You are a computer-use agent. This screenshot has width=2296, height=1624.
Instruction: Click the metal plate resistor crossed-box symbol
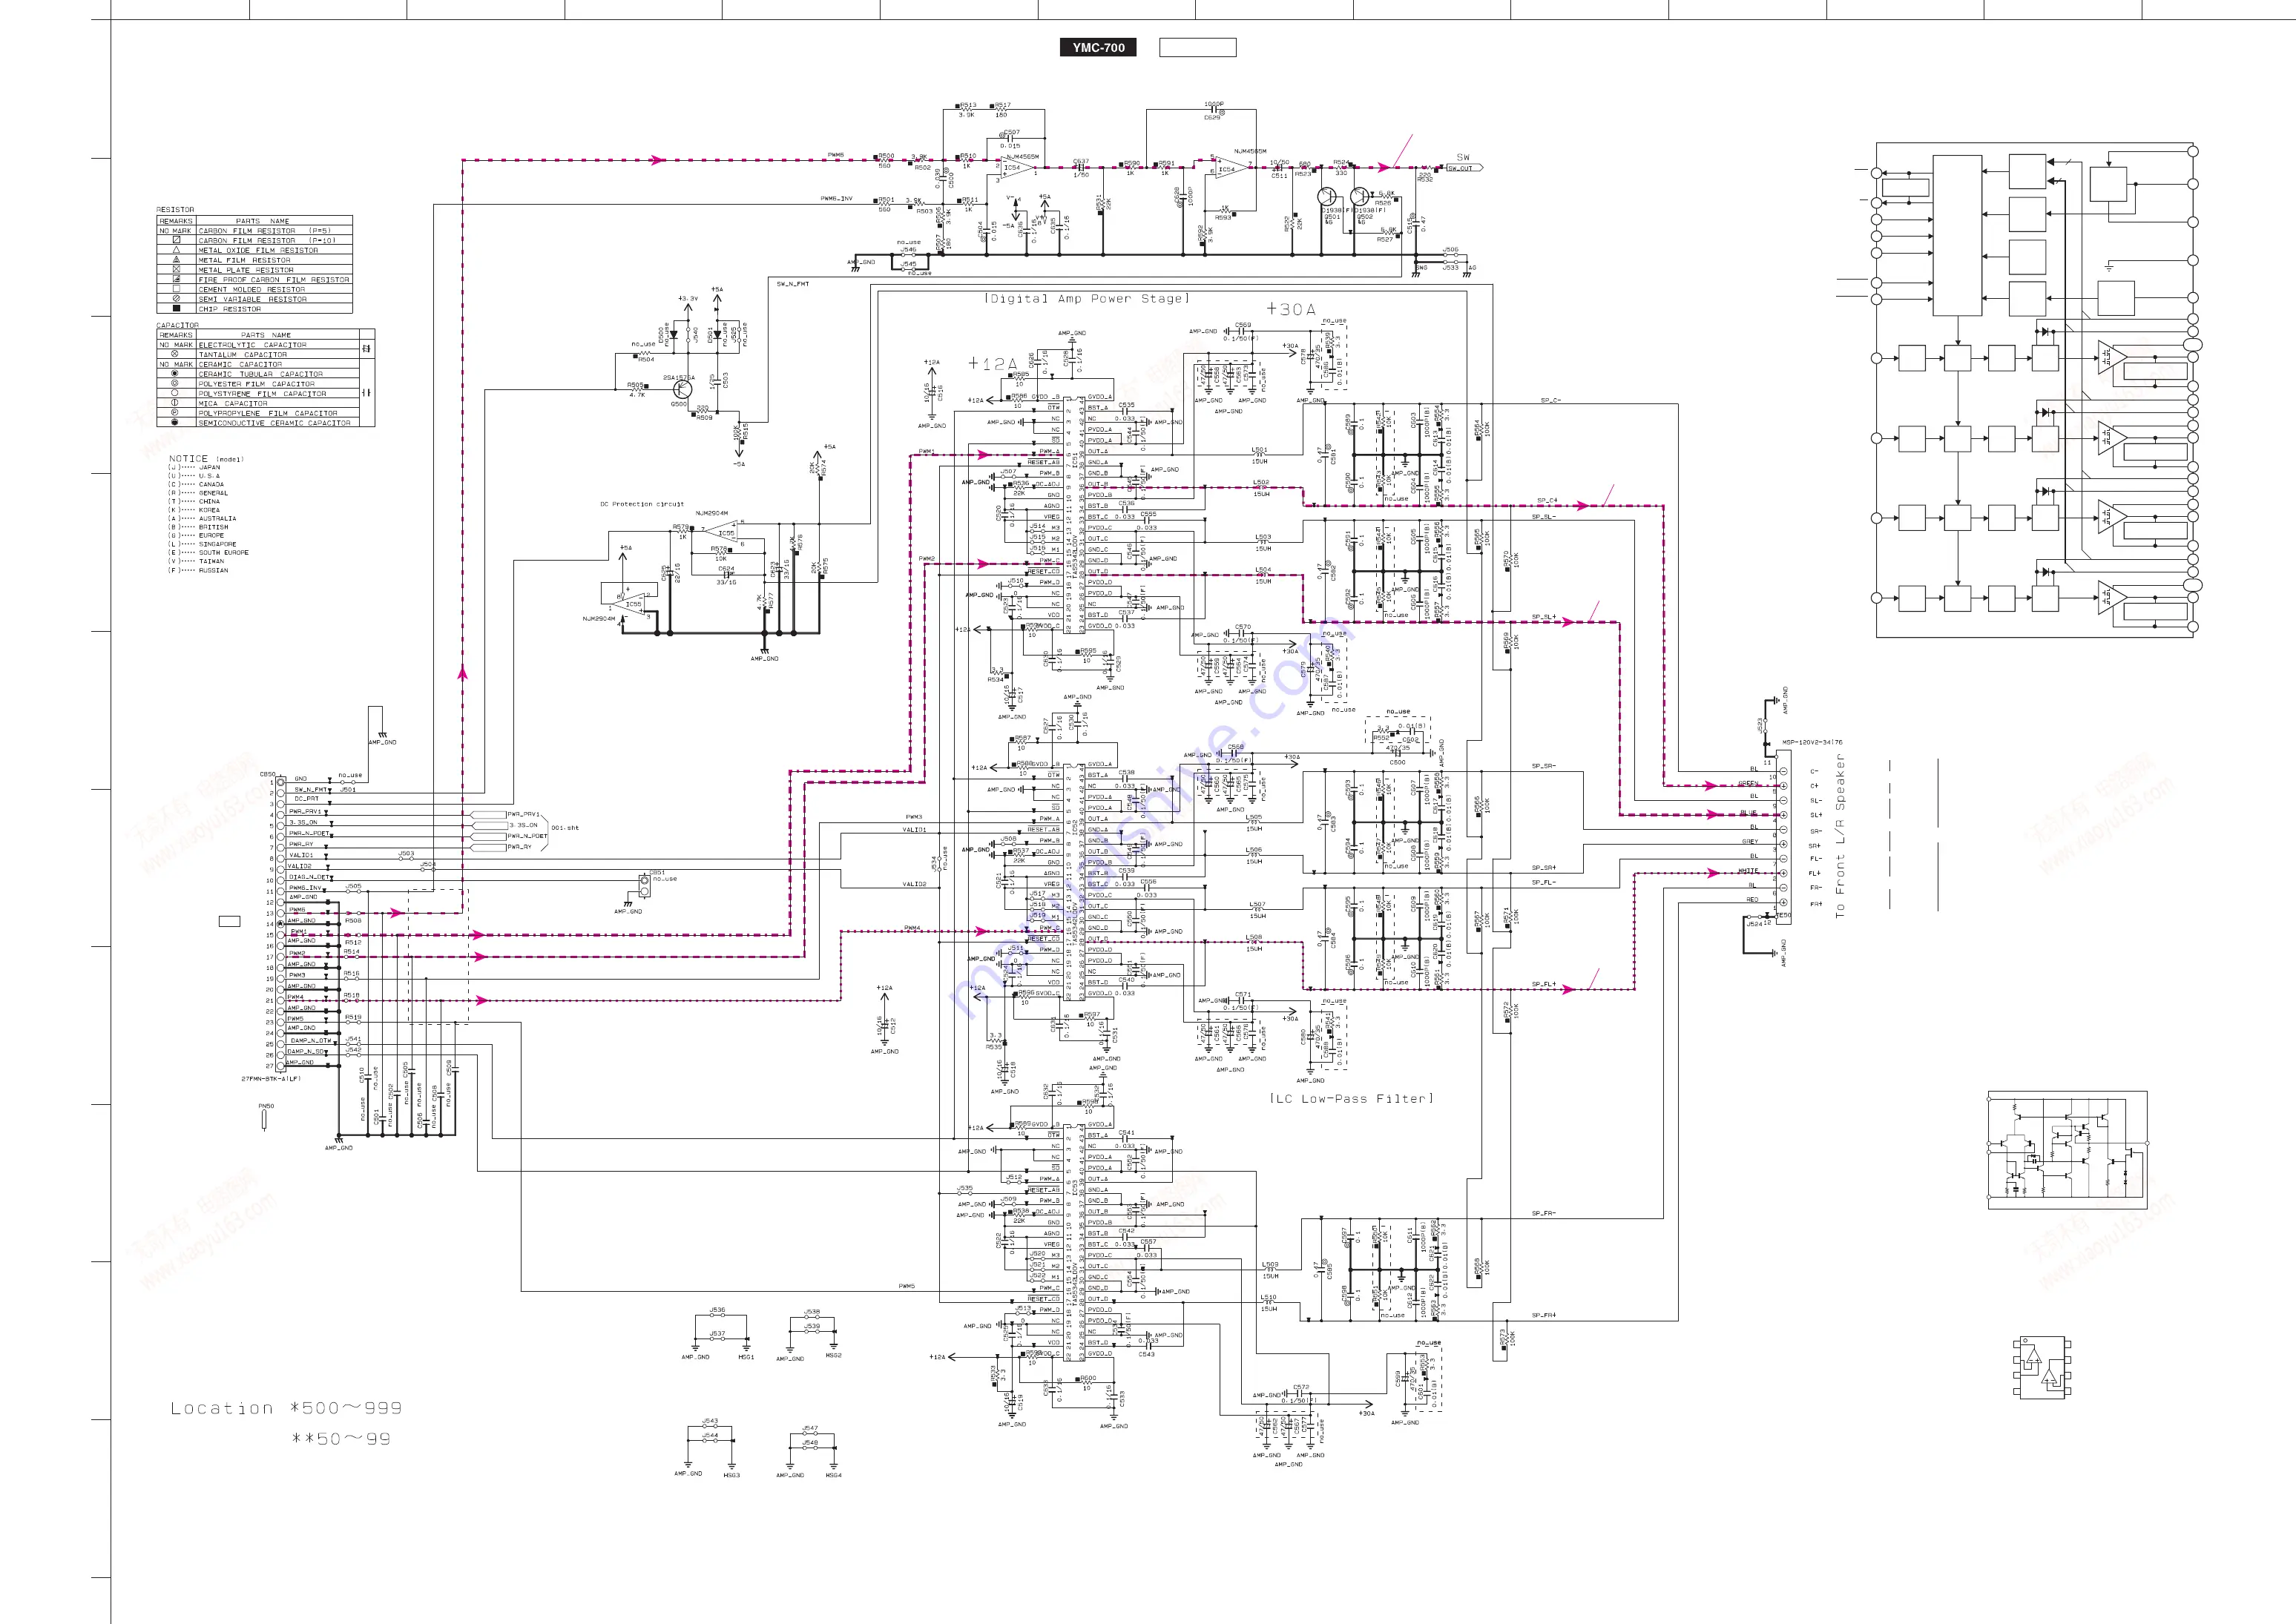pyautogui.click(x=176, y=269)
